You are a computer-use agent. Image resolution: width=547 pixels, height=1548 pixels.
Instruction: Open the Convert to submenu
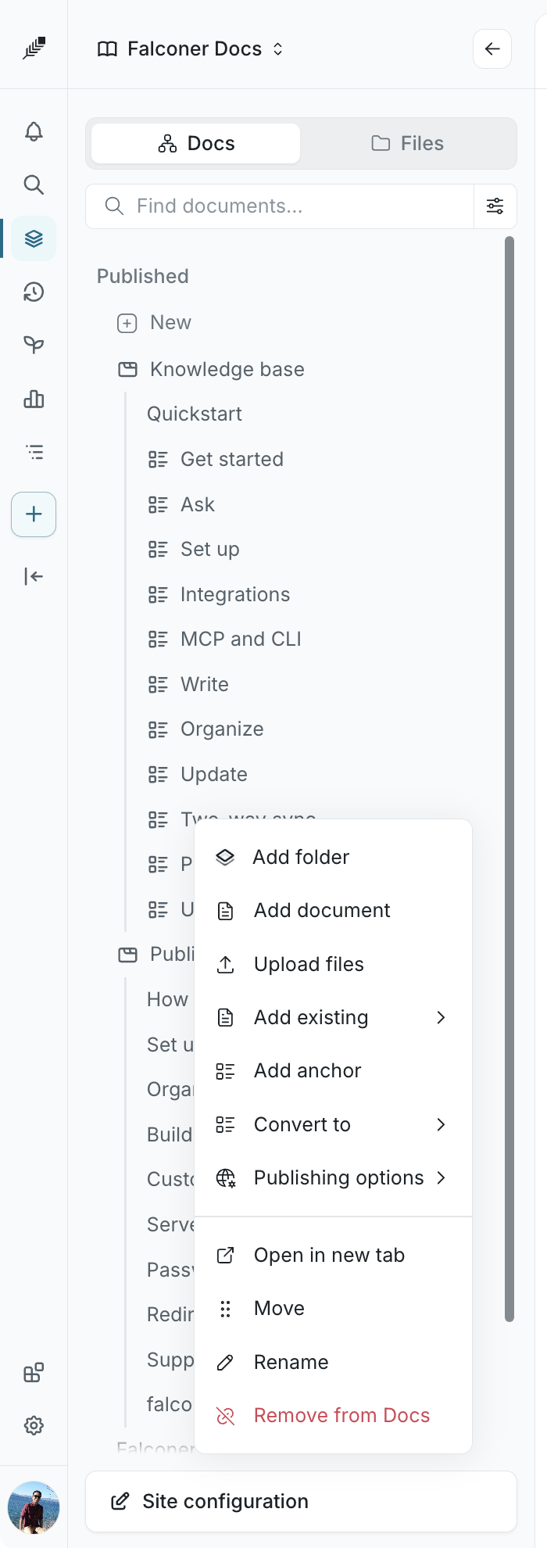pyautogui.click(x=333, y=1124)
